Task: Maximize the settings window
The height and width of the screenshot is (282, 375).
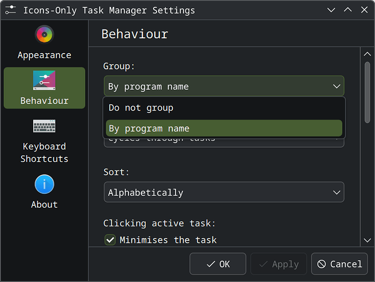Action: pos(347,10)
